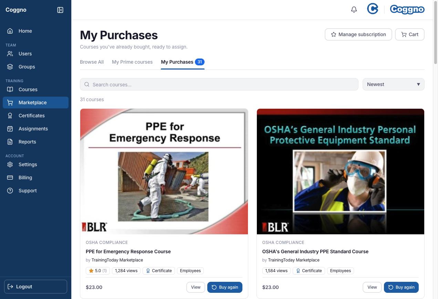Click the Coggno logo in header
This screenshot has width=438, height=299.
click(407, 9)
